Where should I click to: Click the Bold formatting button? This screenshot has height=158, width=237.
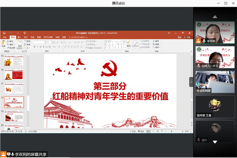(34, 47)
